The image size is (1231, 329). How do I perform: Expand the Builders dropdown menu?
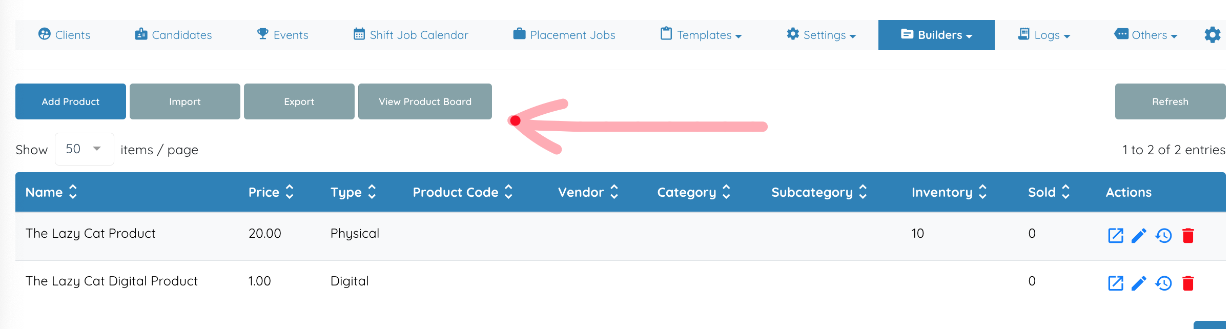[936, 35]
